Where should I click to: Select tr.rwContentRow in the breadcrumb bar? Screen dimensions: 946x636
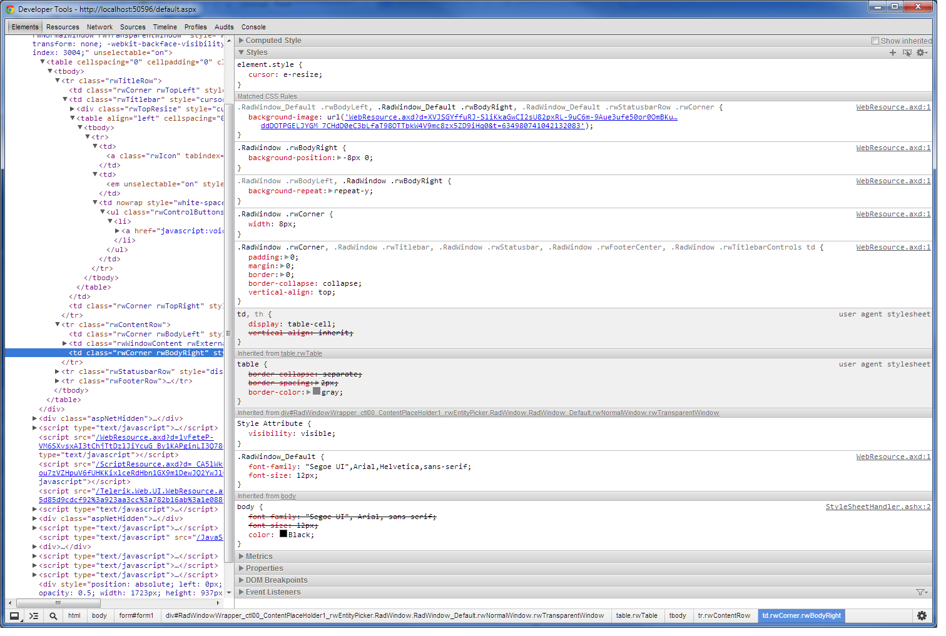[724, 616]
